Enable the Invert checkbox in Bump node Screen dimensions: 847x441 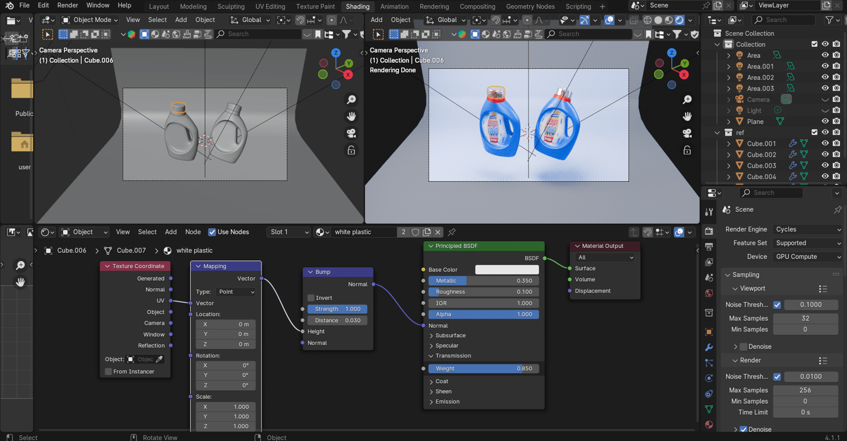(x=311, y=298)
